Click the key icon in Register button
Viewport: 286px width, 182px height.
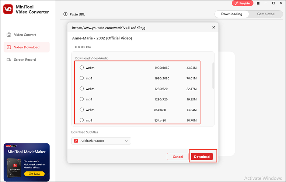click(x=236, y=3)
